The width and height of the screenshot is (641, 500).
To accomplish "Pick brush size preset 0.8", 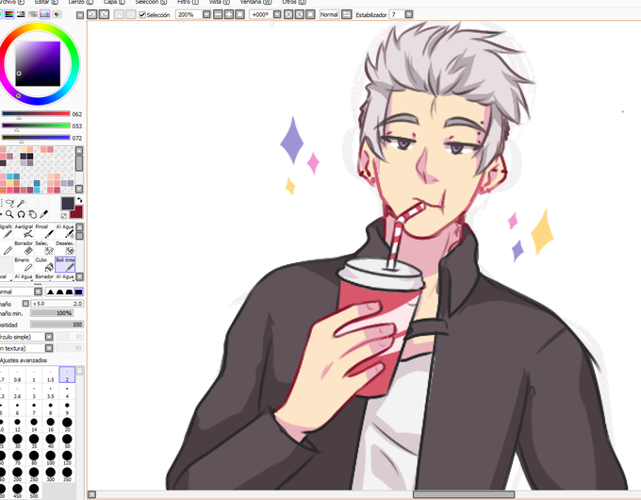I will (18, 375).
